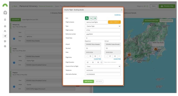Open the image library sidebar icon
Image resolution: width=178 pixels, height=96 pixels.
[x=5, y=41]
